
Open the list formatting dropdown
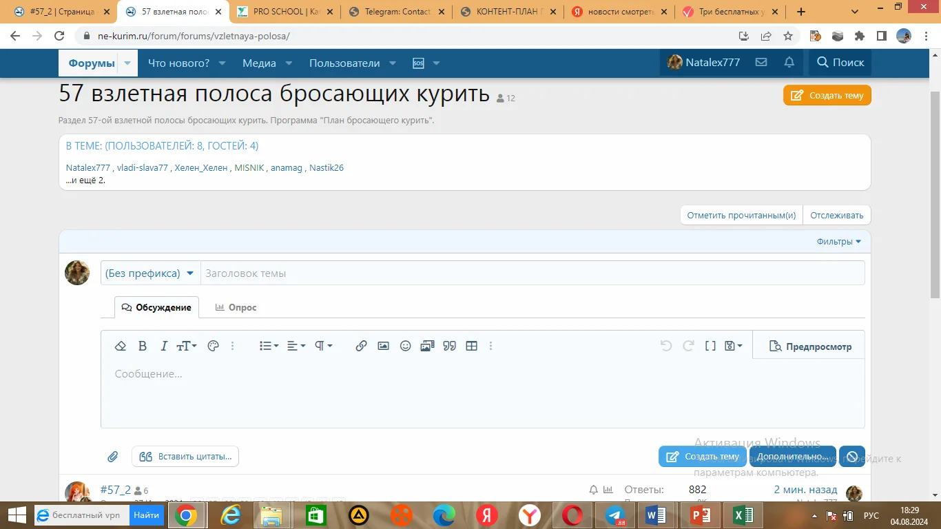coord(268,346)
